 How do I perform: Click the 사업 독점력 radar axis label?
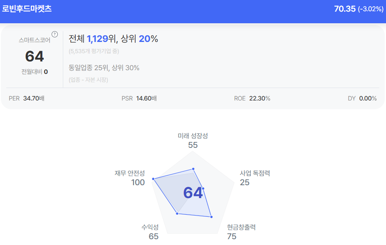255,173
